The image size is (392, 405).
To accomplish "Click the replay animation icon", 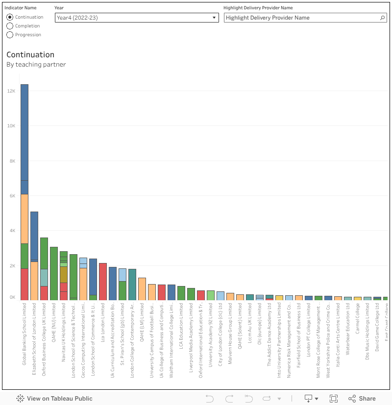I will point(268,399).
